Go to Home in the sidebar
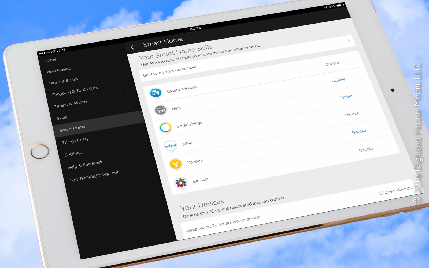The height and width of the screenshot is (268, 429). [x=50, y=60]
